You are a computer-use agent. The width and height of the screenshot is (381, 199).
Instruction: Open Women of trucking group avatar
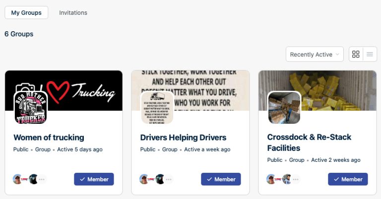31,107
